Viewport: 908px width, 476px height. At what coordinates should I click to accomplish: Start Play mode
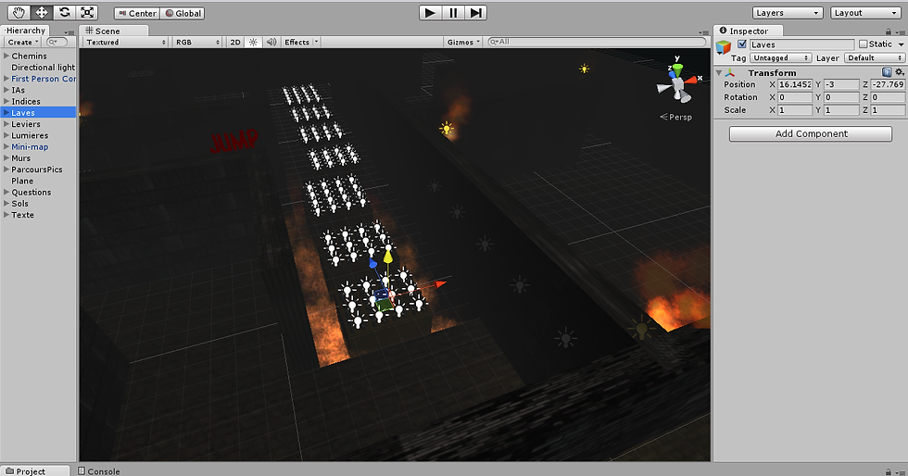point(430,13)
